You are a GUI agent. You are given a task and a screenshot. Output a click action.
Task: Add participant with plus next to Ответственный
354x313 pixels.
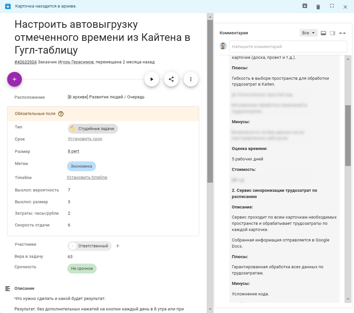(118, 246)
